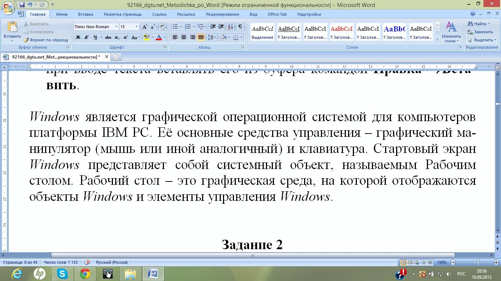501x281 pixels.
Task: Toggle italic К formatting
Action: point(87,37)
